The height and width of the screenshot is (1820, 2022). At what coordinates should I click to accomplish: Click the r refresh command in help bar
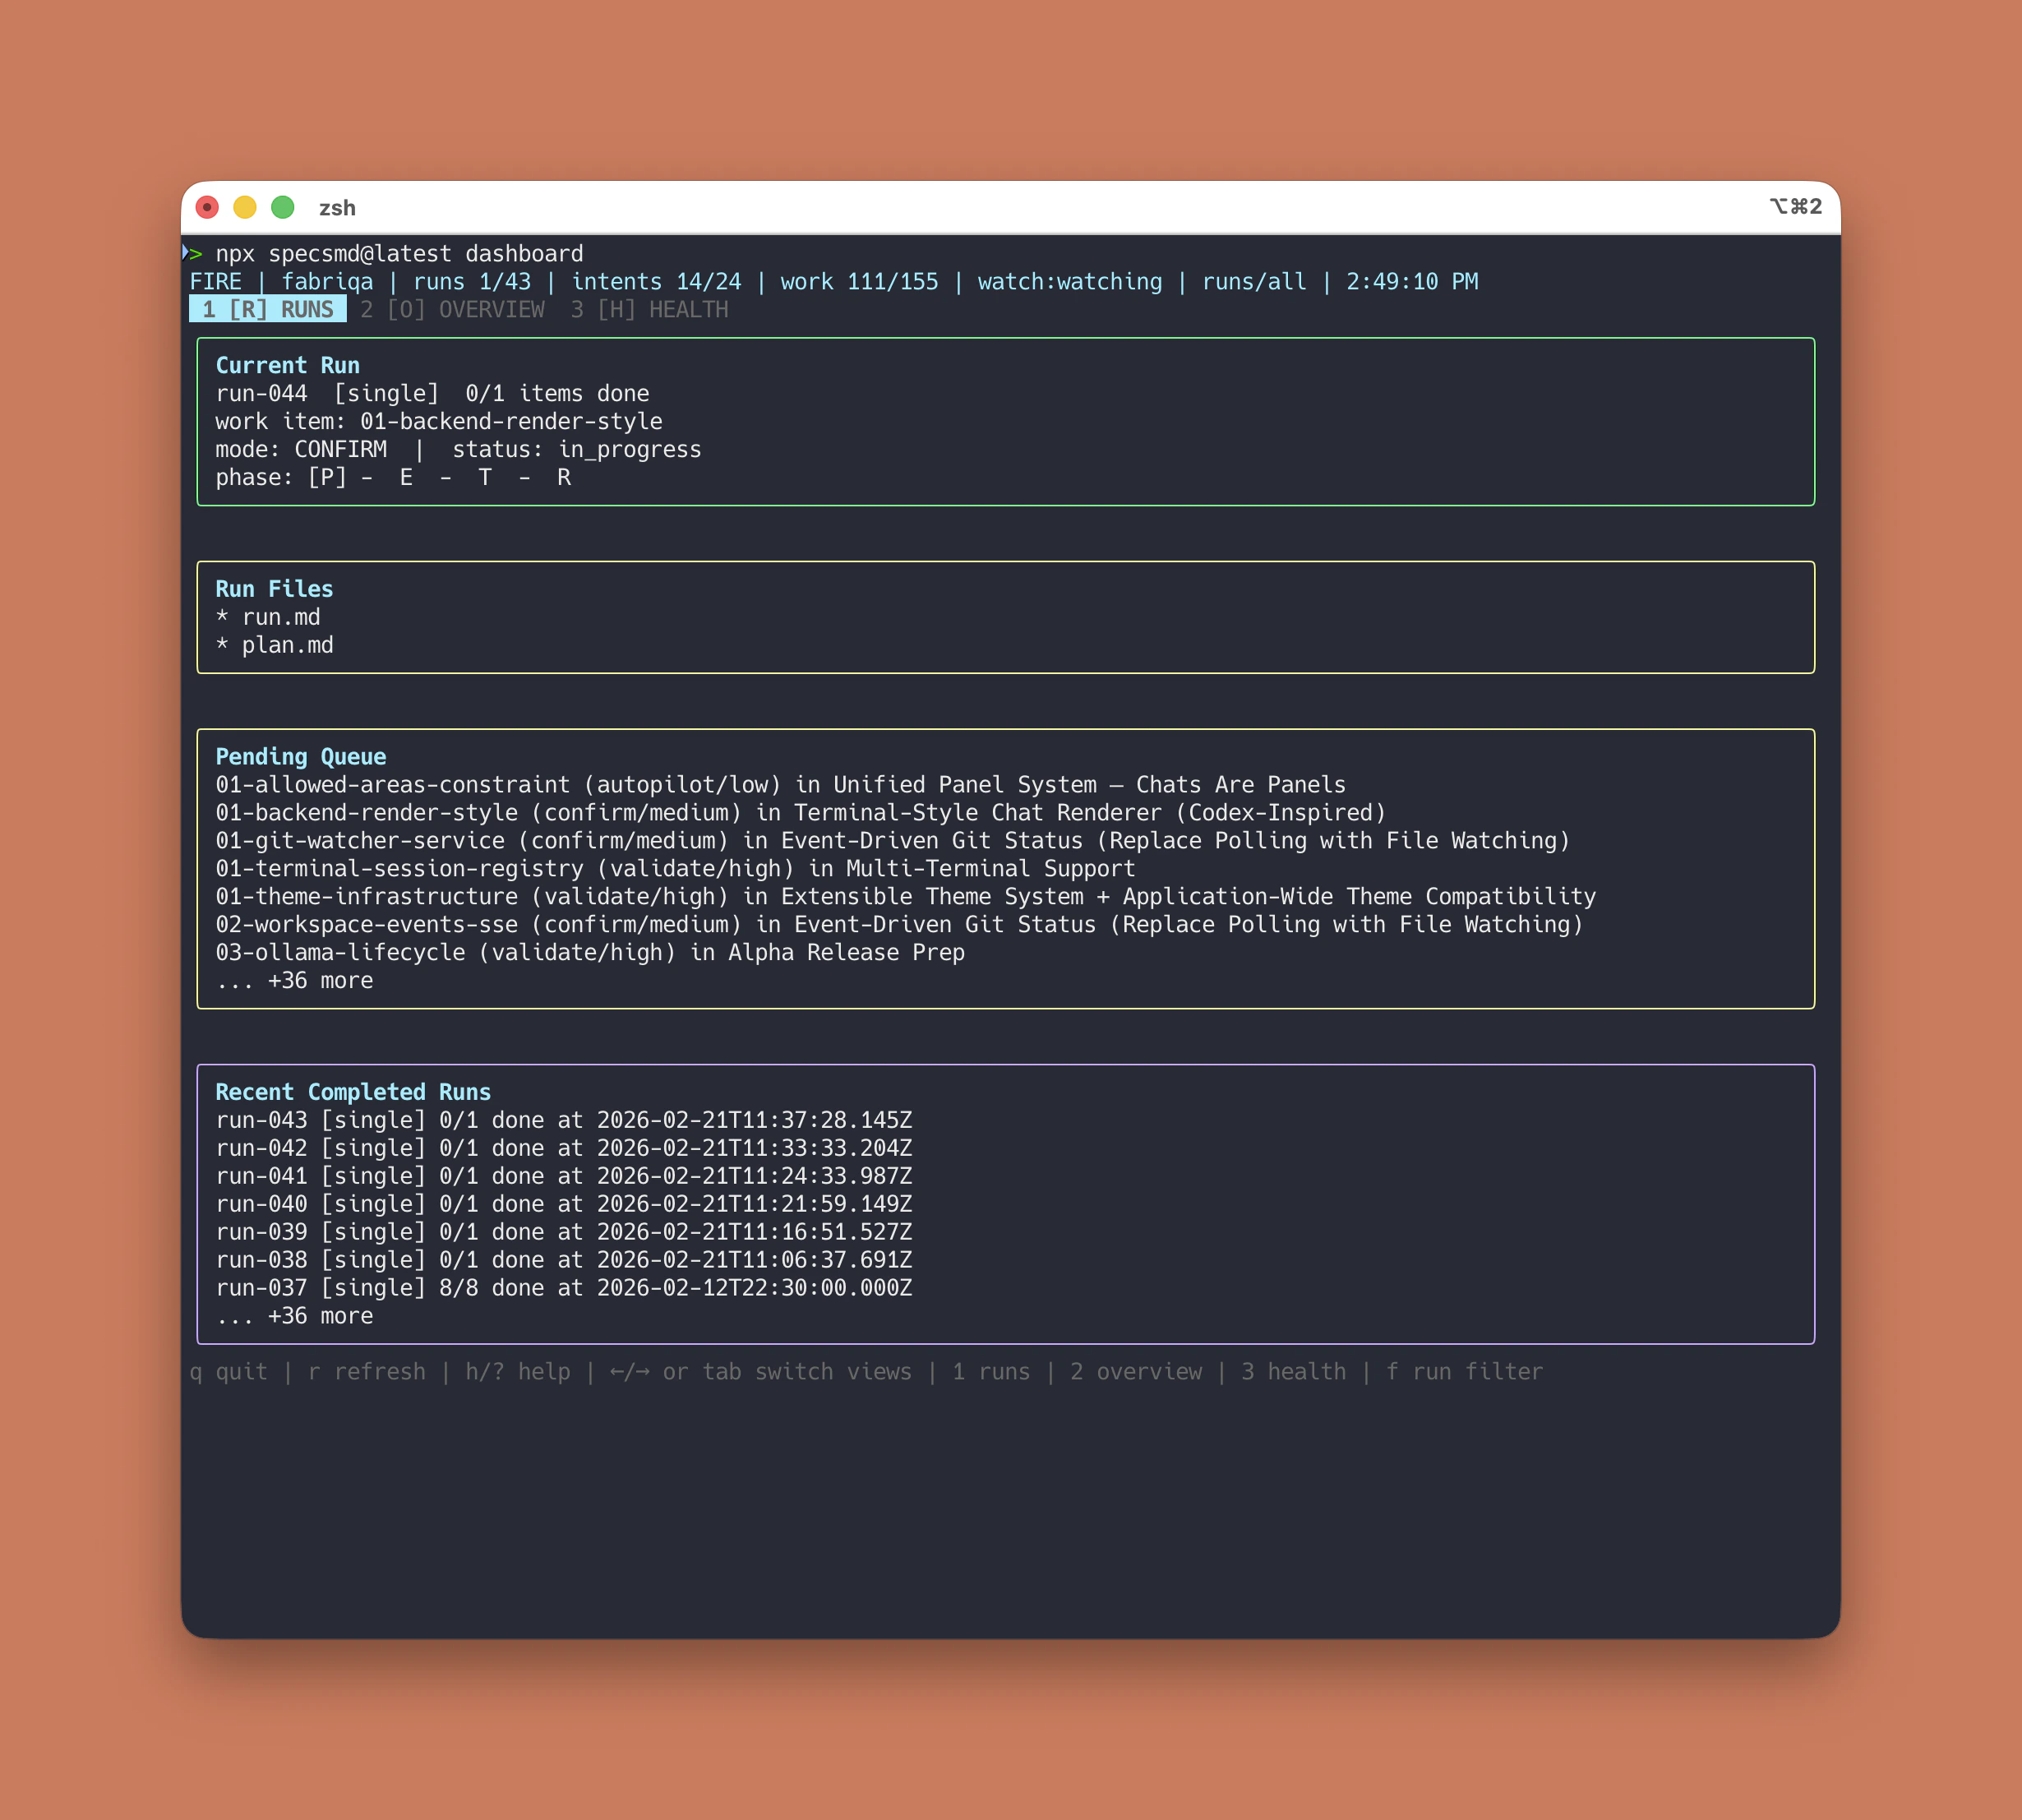coord(369,1371)
